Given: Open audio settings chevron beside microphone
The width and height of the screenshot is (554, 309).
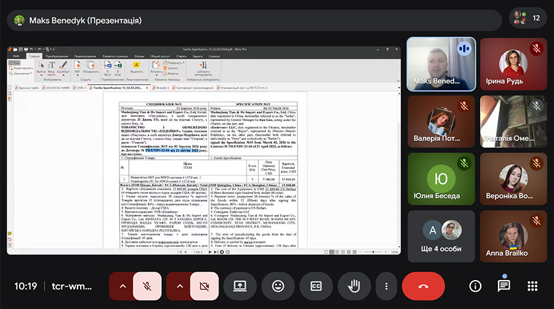Looking at the screenshot, I should tap(122, 286).
